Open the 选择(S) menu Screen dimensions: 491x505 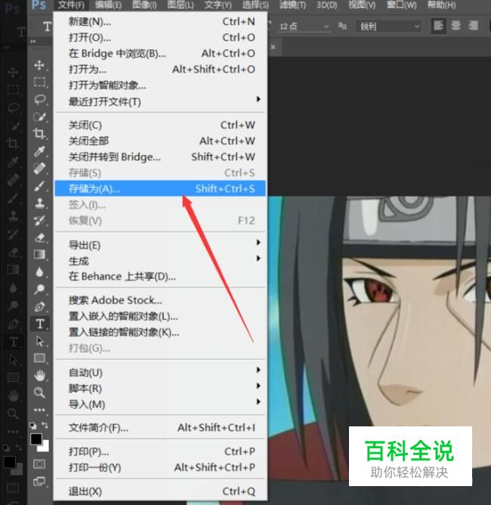255,5
